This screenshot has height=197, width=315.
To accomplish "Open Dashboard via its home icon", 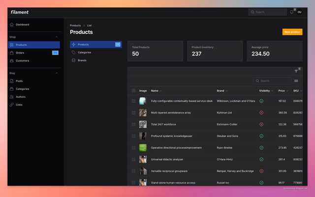I will point(12,25).
